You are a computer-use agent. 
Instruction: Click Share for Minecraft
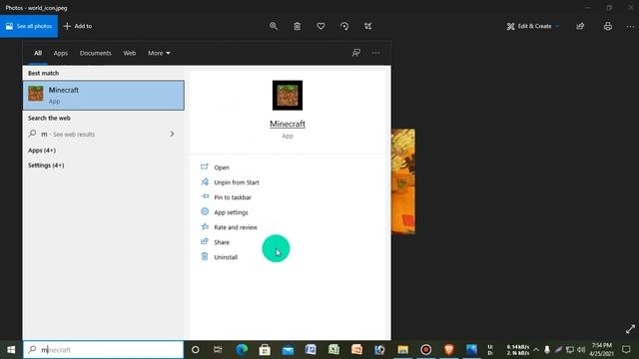[x=222, y=242]
